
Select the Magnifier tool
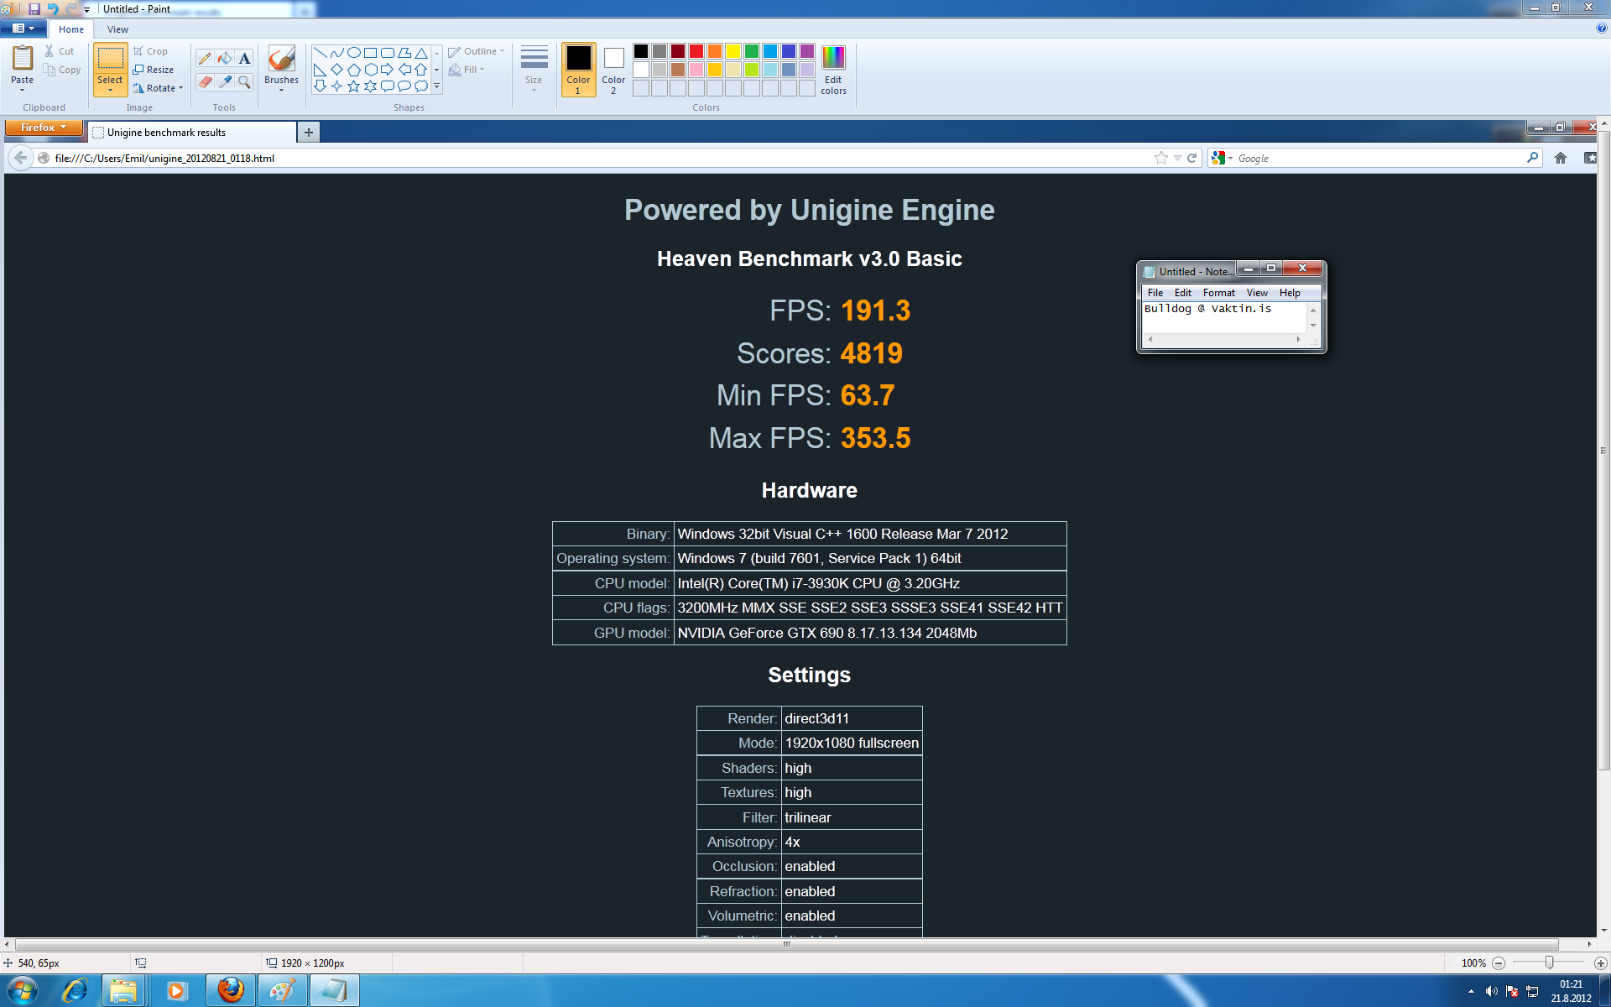(x=244, y=81)
